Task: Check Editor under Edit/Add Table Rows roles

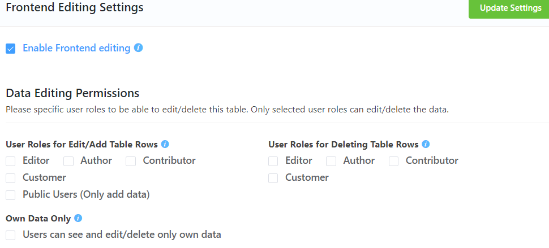Action: tap(11, 161)
